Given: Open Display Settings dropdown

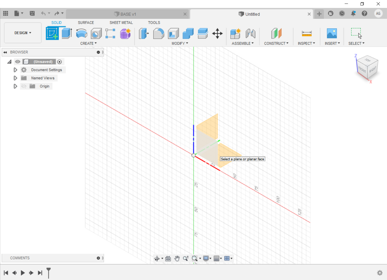Looking at the screenshot, I should (x=207, y=258).
